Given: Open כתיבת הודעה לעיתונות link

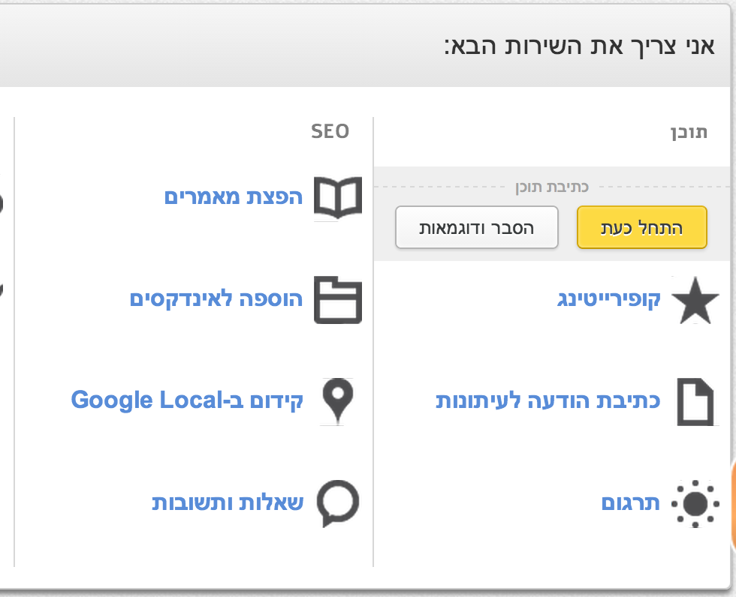Looking at the screenshot, I should pyautogui.click(x=547, y=401).
